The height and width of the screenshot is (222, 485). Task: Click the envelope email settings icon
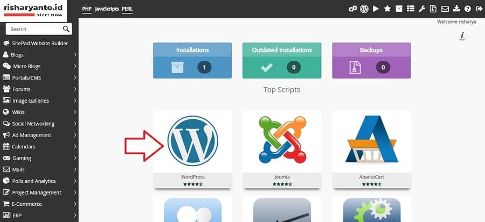coord(445,9)
